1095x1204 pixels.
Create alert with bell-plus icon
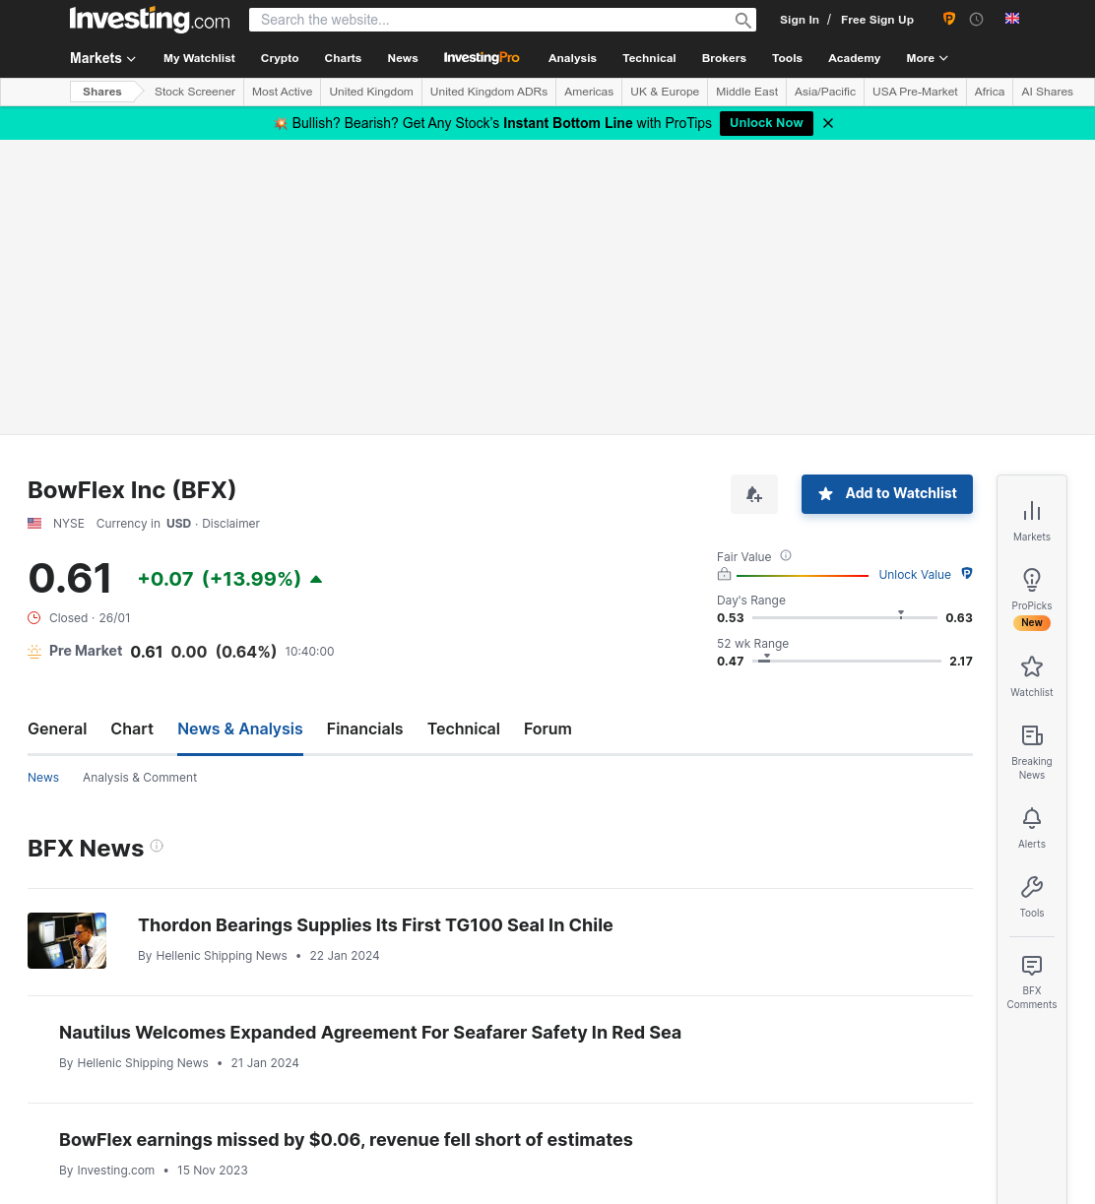(754, 494)
